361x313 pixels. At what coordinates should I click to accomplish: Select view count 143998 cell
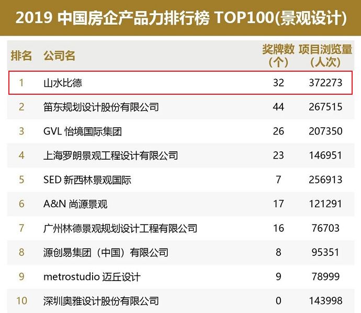[325, 301]
